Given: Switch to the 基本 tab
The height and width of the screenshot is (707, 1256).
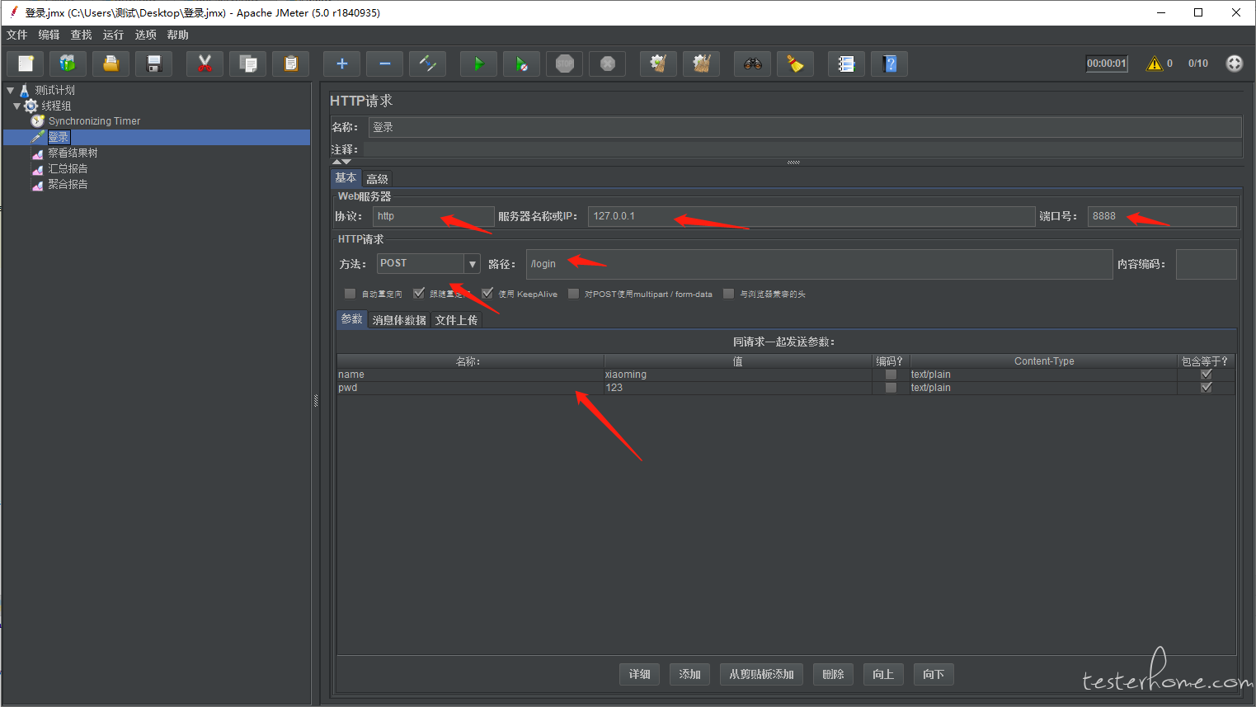Looking at the screenshot, I should [346, 178].
